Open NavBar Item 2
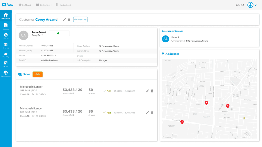Viewport: 262px width, 147px height. coord(64,5)
